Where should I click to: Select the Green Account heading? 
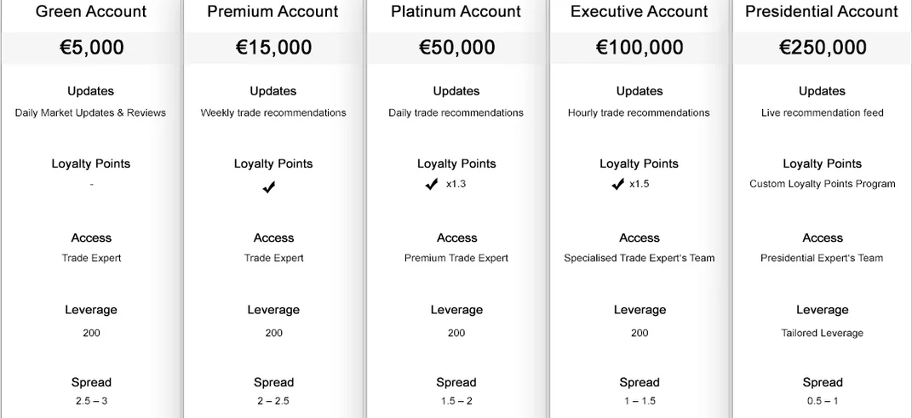click(x=91, y=12)
